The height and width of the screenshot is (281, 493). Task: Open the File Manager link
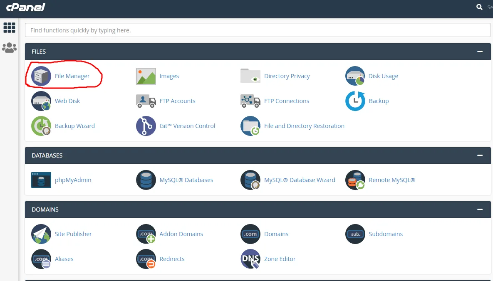click(x=72, y=76)
